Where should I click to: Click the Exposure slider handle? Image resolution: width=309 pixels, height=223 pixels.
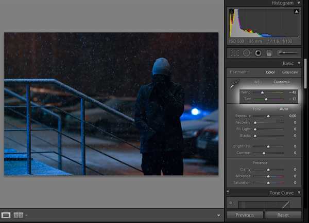pos(268,116)
